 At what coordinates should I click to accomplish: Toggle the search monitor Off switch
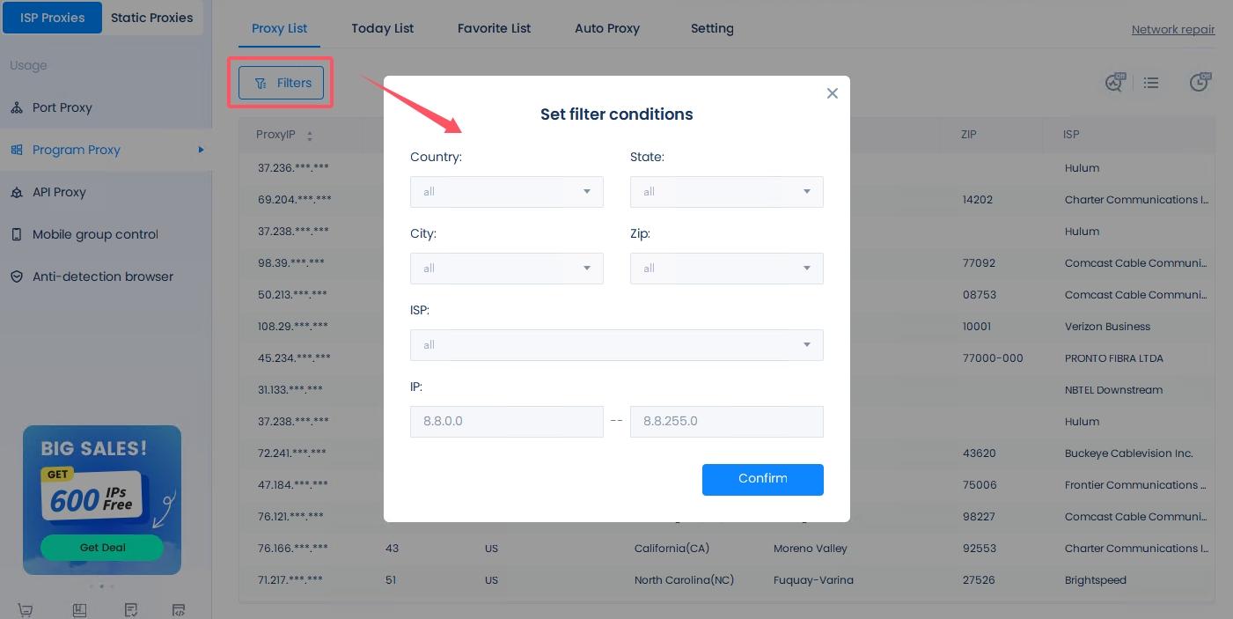pyautogui.click(x=1115, y=82)
